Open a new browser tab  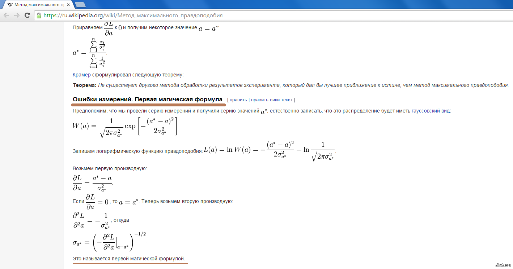tap(80, 5)
